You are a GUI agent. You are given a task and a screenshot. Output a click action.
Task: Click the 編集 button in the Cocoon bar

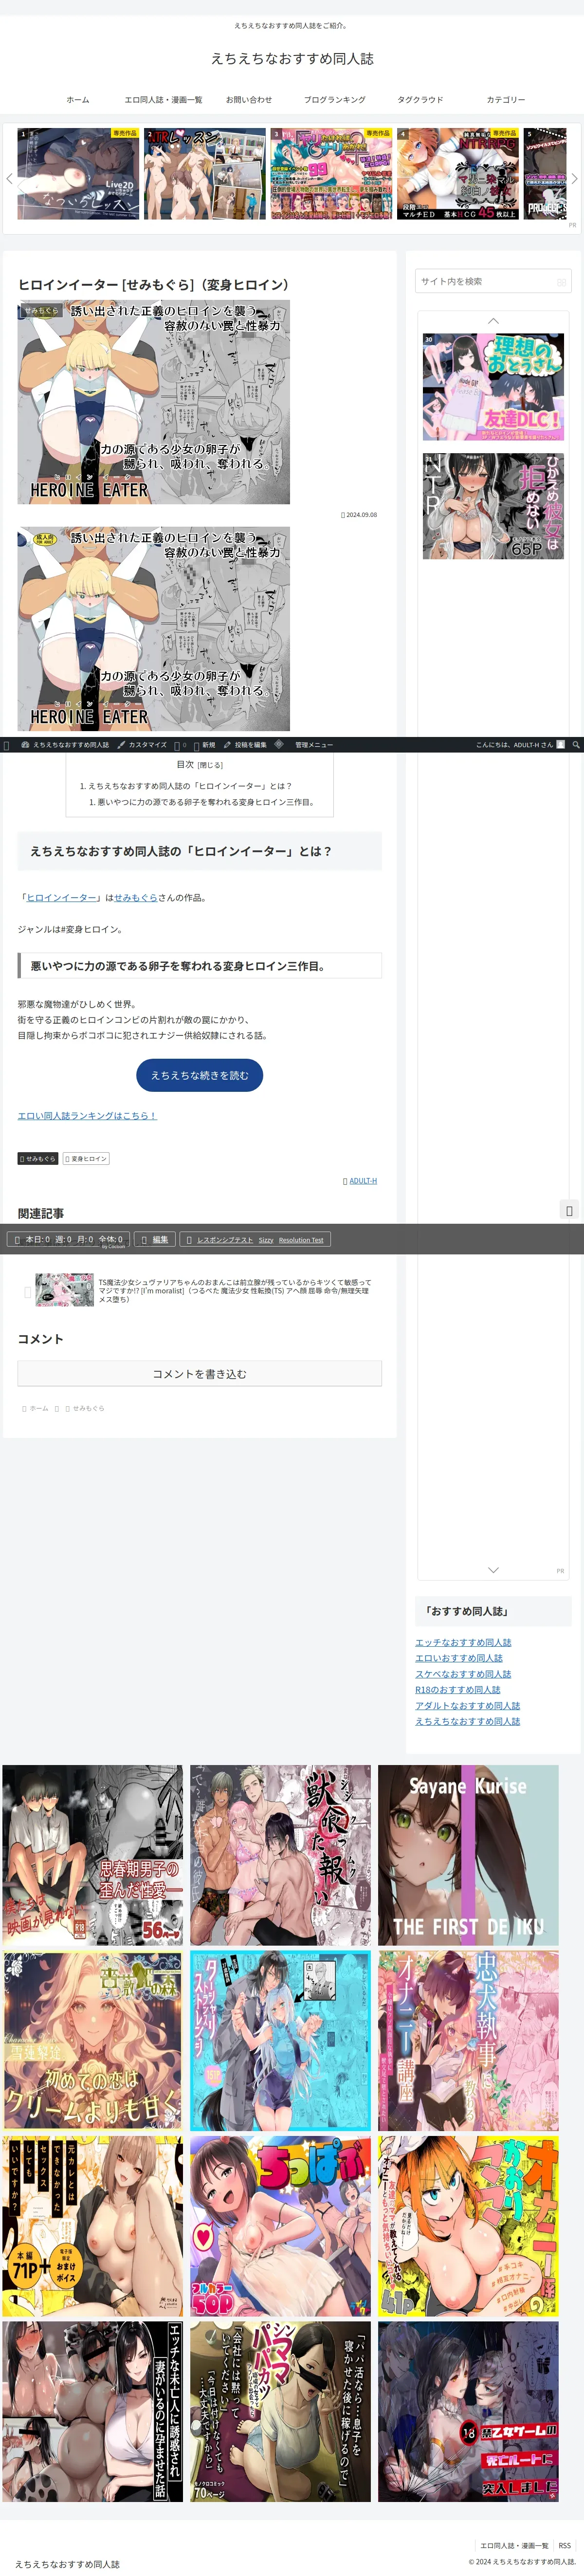tap(155, 1240)
